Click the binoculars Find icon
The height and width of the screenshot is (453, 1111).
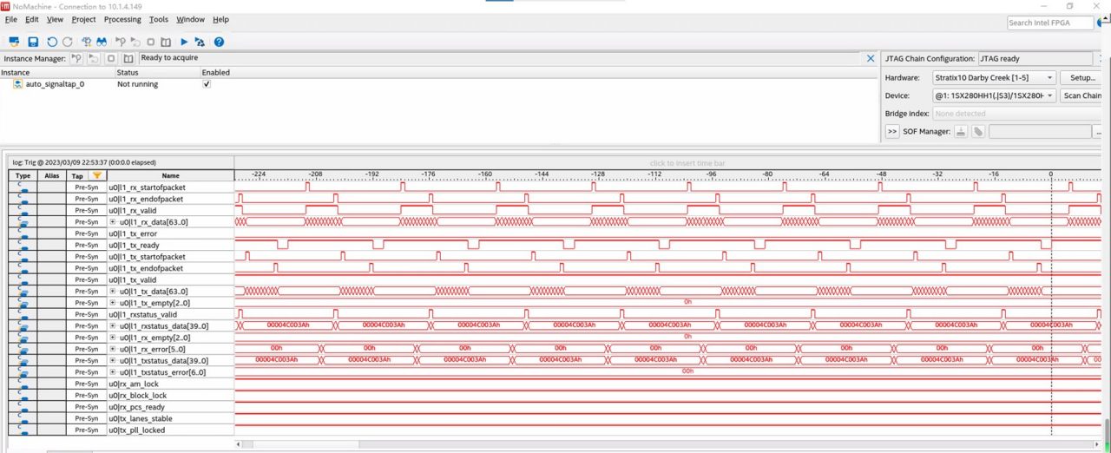pos(102,42)
